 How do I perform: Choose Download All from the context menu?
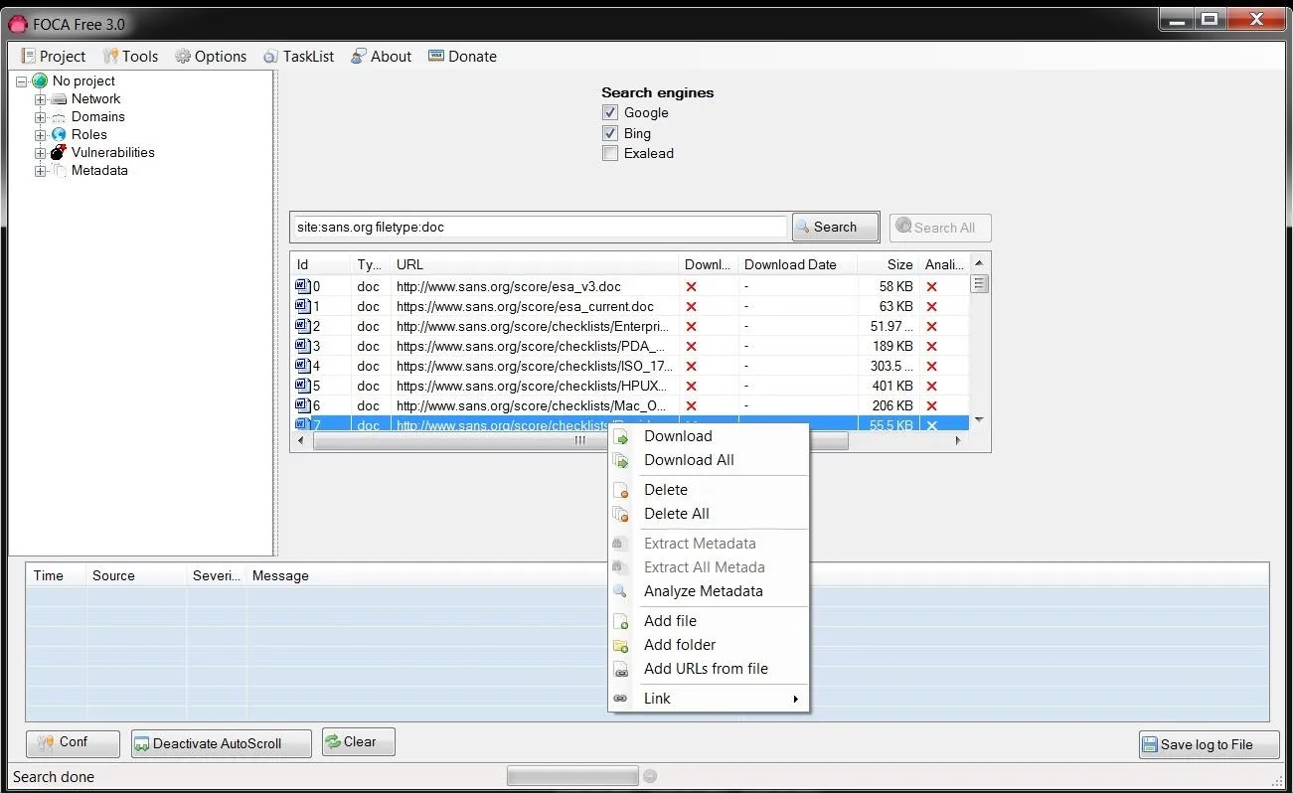(x=709, y=460)
